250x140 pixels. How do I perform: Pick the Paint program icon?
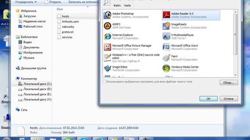click(x=166, y=58)
